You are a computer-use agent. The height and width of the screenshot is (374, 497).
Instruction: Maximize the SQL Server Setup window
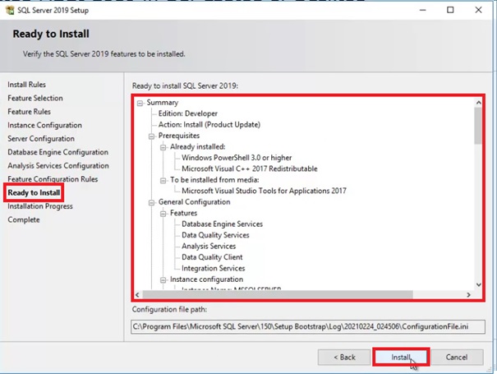click(450, 10)
